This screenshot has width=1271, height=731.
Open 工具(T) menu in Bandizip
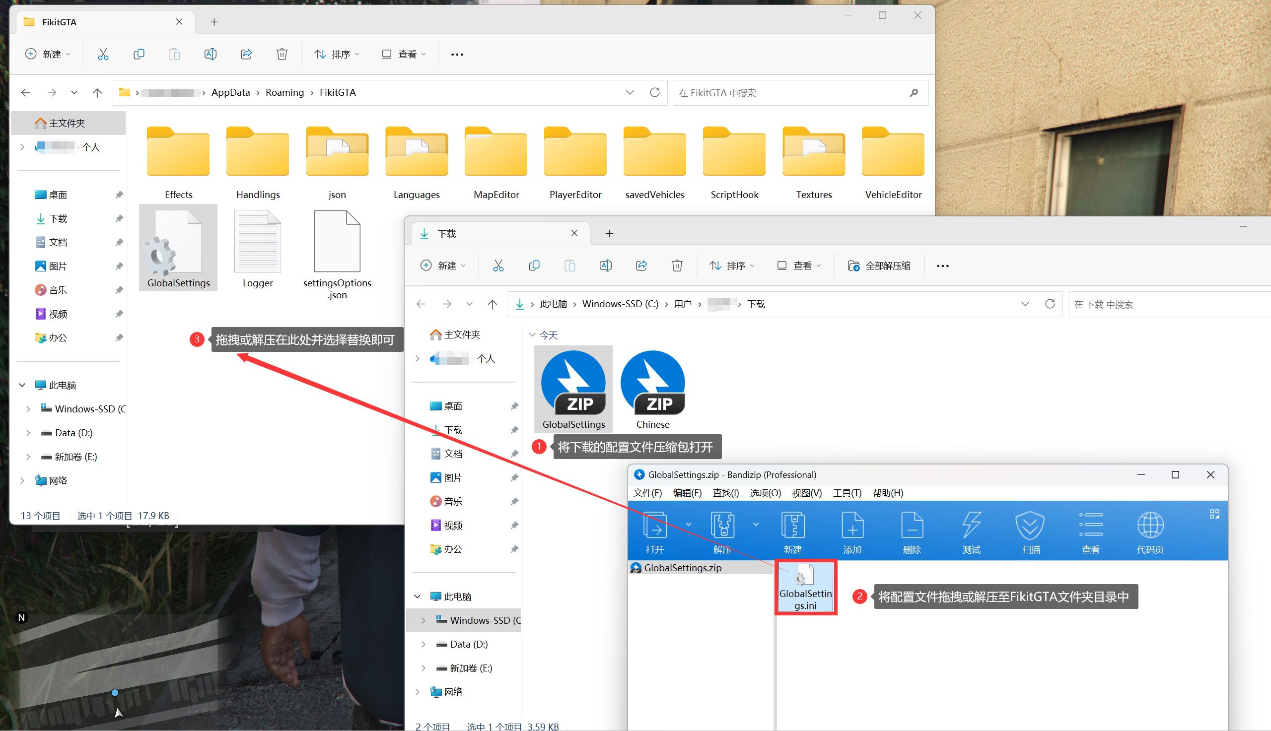(x=847, y=493)
